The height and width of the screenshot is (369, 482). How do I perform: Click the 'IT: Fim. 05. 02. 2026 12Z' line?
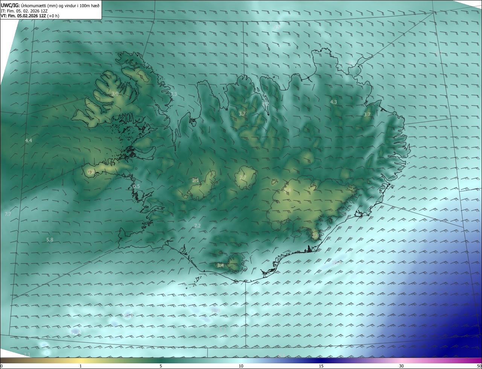click(x=24, y=11)
